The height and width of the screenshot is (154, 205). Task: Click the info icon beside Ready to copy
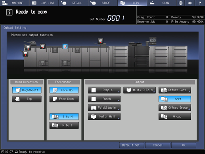[9, 12]
